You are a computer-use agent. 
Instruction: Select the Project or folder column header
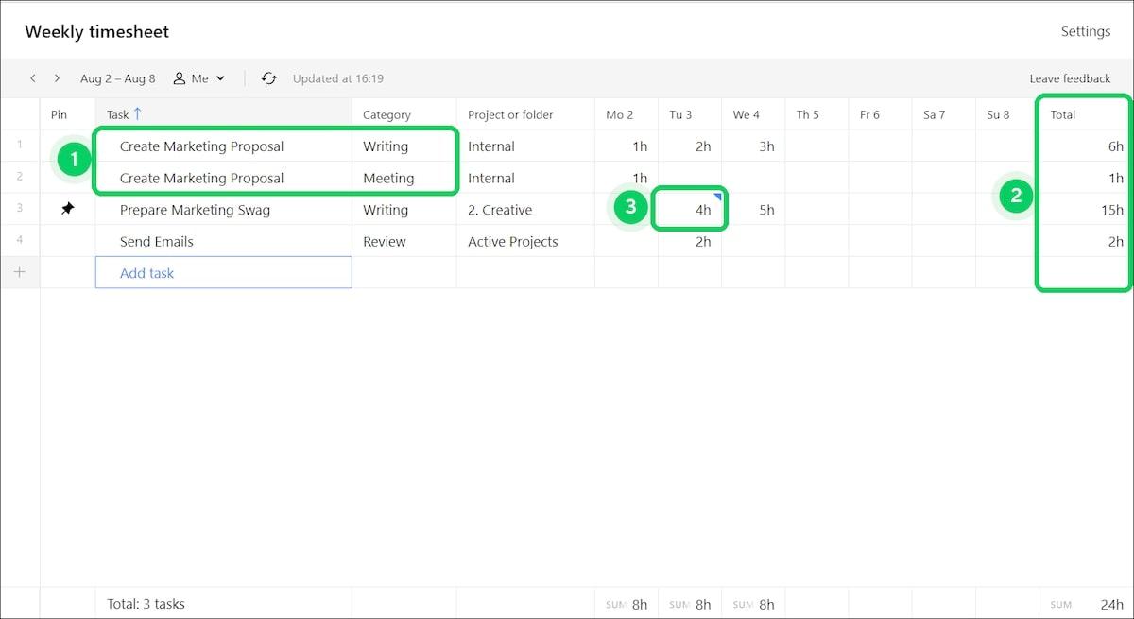point(510,114)
